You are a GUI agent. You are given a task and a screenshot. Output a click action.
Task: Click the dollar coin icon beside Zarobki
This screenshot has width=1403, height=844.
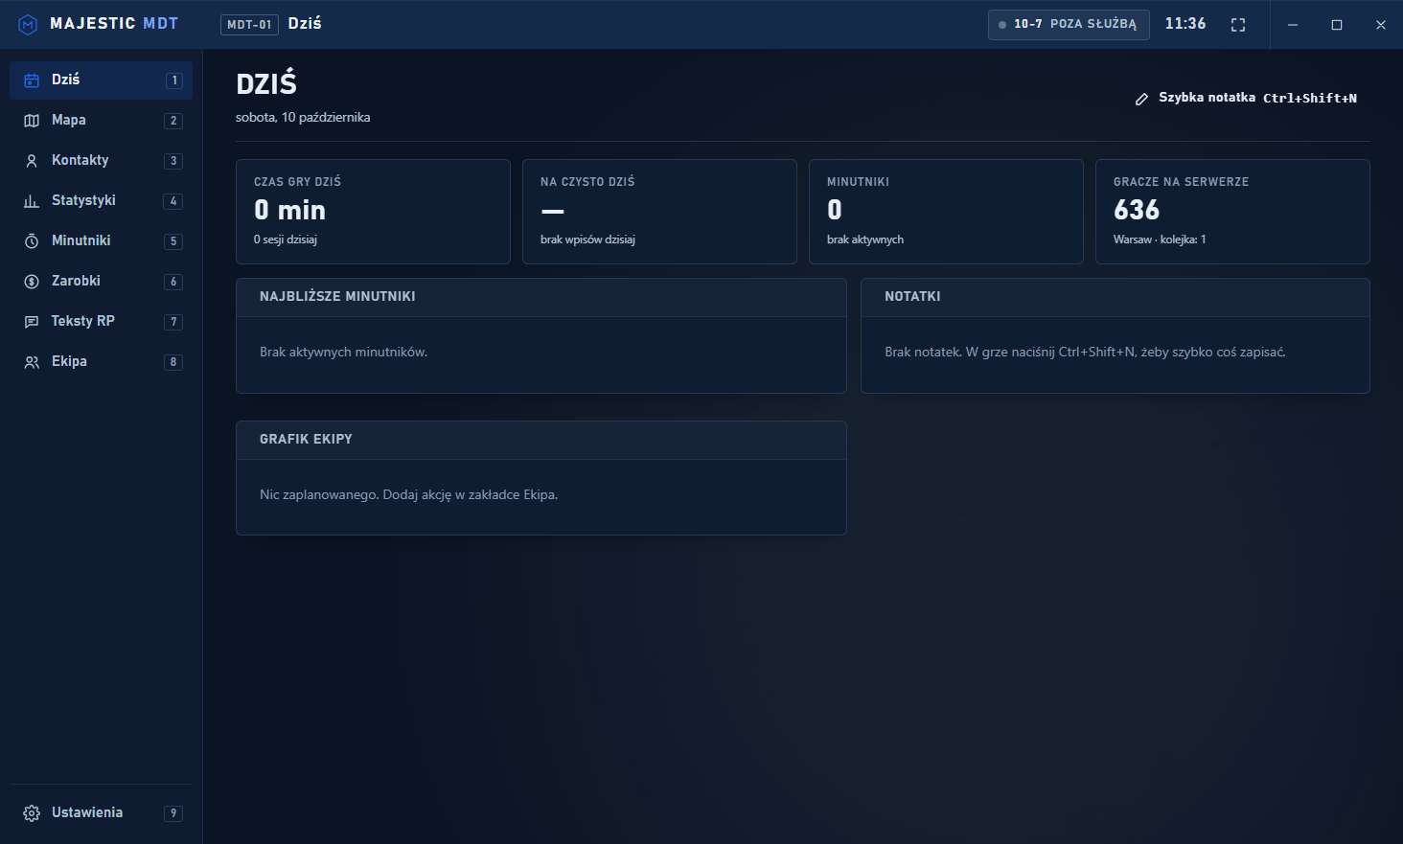click(x=32, y=282)
